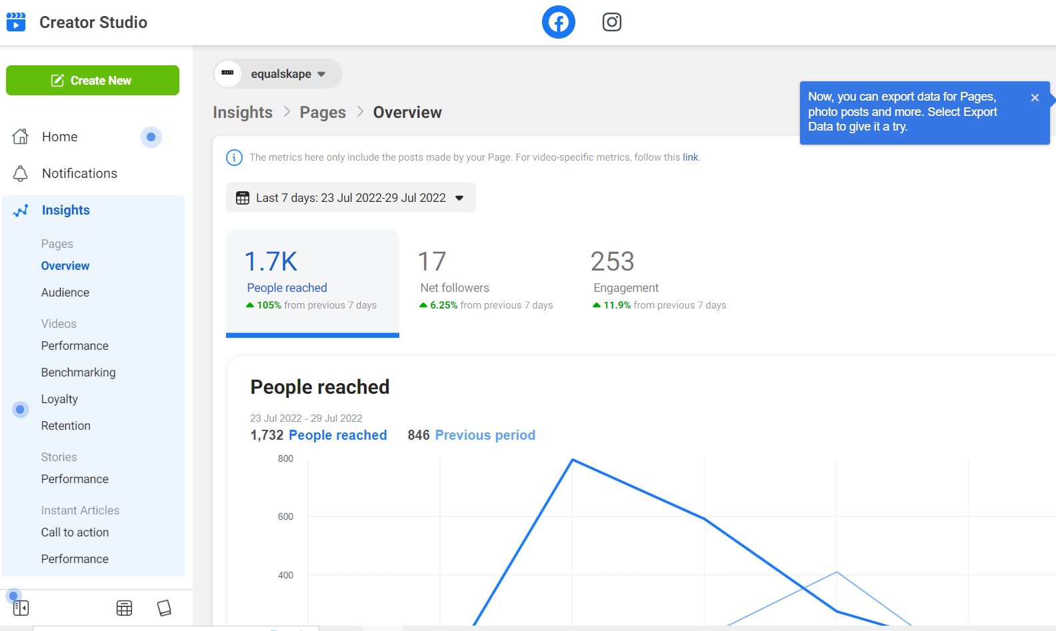Open Loyalty in the sidebar
The image size is (1056, 631).
click(59, 399)
